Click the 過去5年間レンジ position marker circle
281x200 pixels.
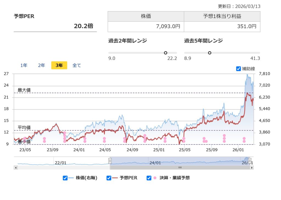pos(210,52)
